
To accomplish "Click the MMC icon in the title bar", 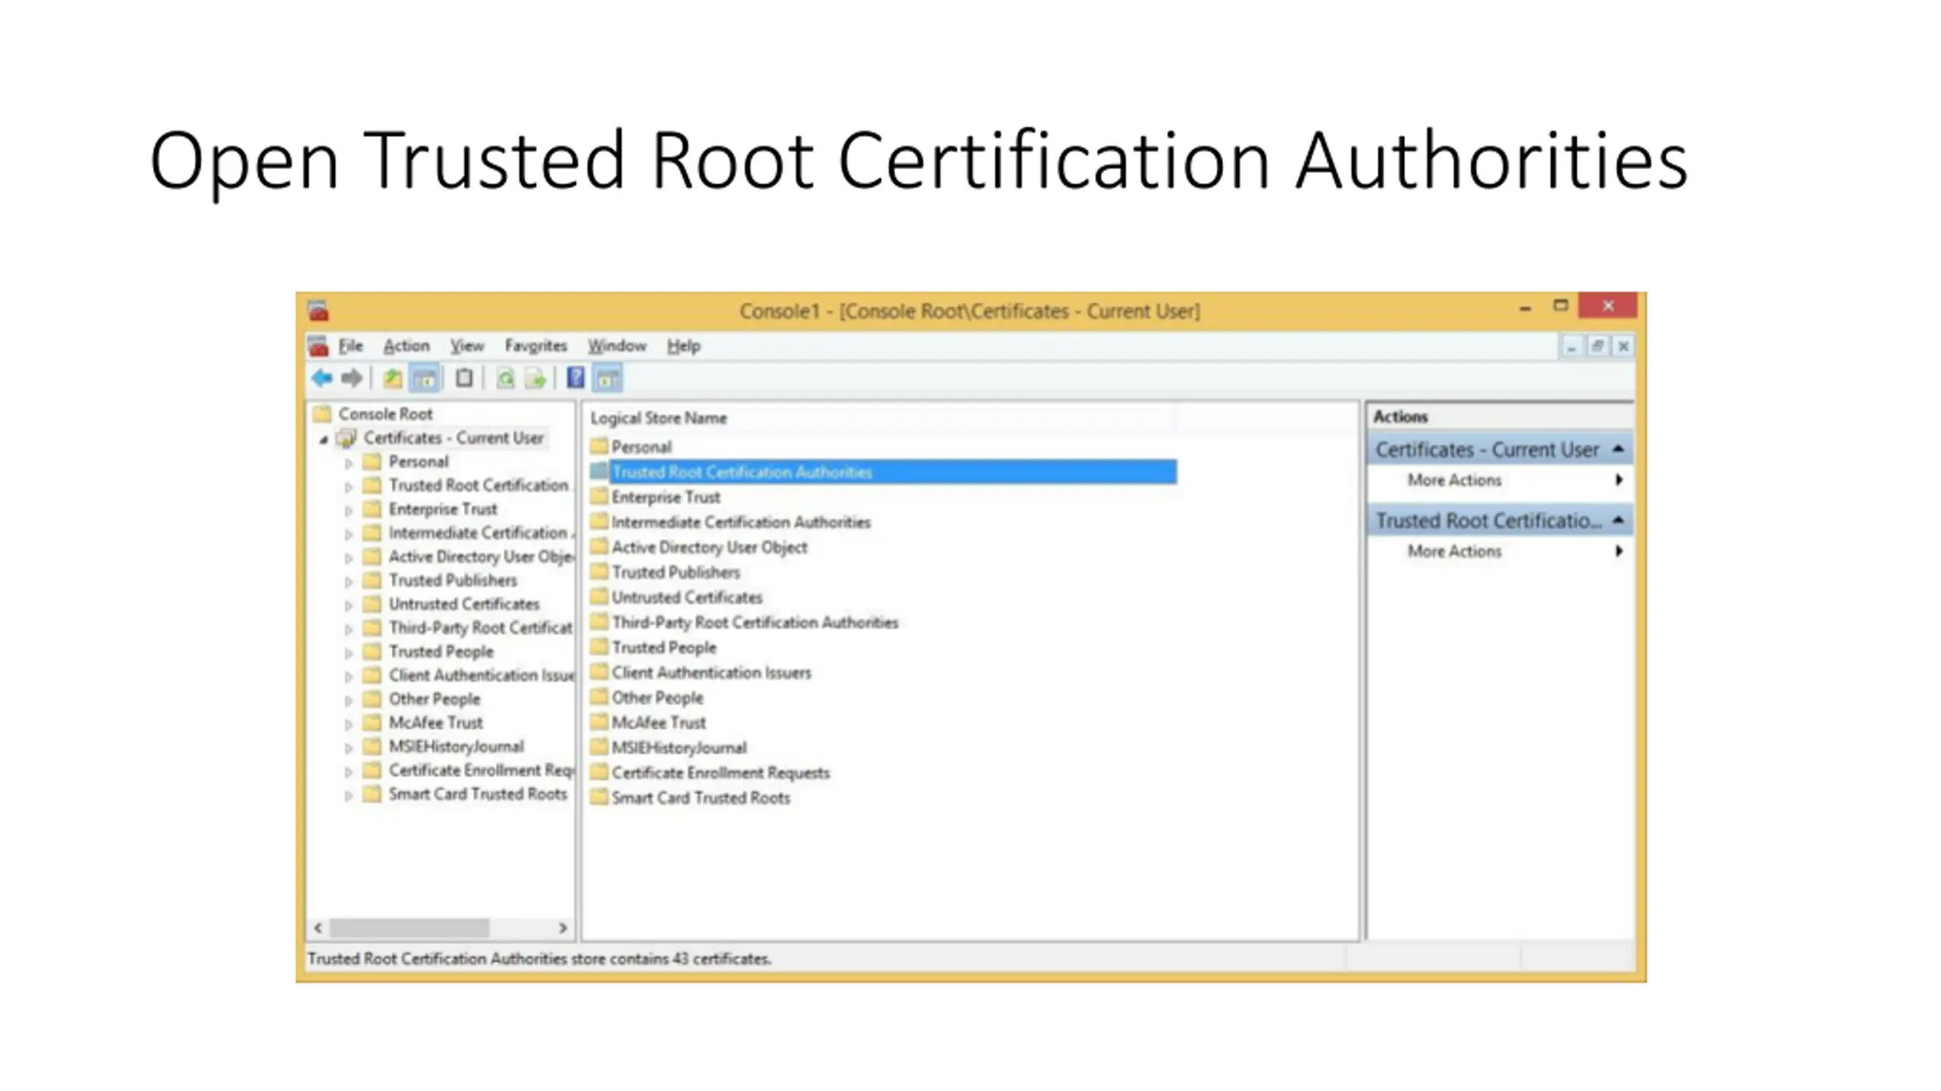I will click(x=318, y=311).
